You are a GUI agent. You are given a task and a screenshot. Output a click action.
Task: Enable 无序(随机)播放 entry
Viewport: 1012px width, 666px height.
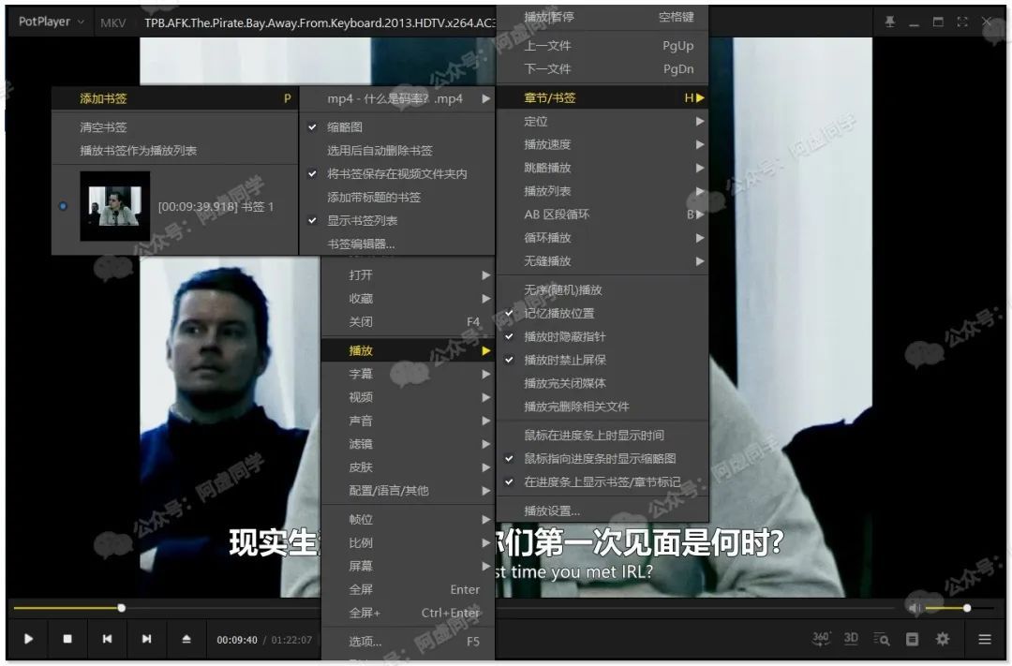point(603,289)
